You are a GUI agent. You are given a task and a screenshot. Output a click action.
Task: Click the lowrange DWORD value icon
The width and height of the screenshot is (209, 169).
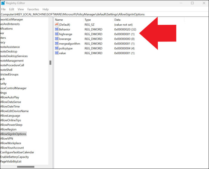click(x=57, y=39)
